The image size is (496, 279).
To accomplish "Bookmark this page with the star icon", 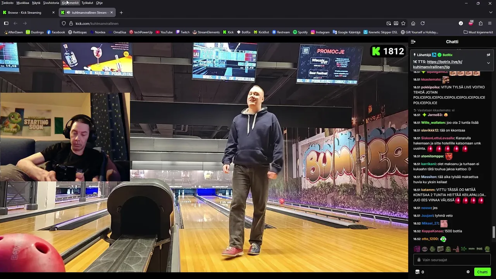I will click(403, 23).
